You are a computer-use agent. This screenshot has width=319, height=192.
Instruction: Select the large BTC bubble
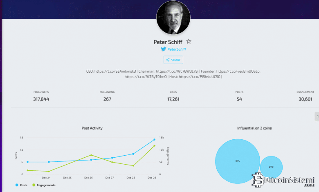[238, 161]
